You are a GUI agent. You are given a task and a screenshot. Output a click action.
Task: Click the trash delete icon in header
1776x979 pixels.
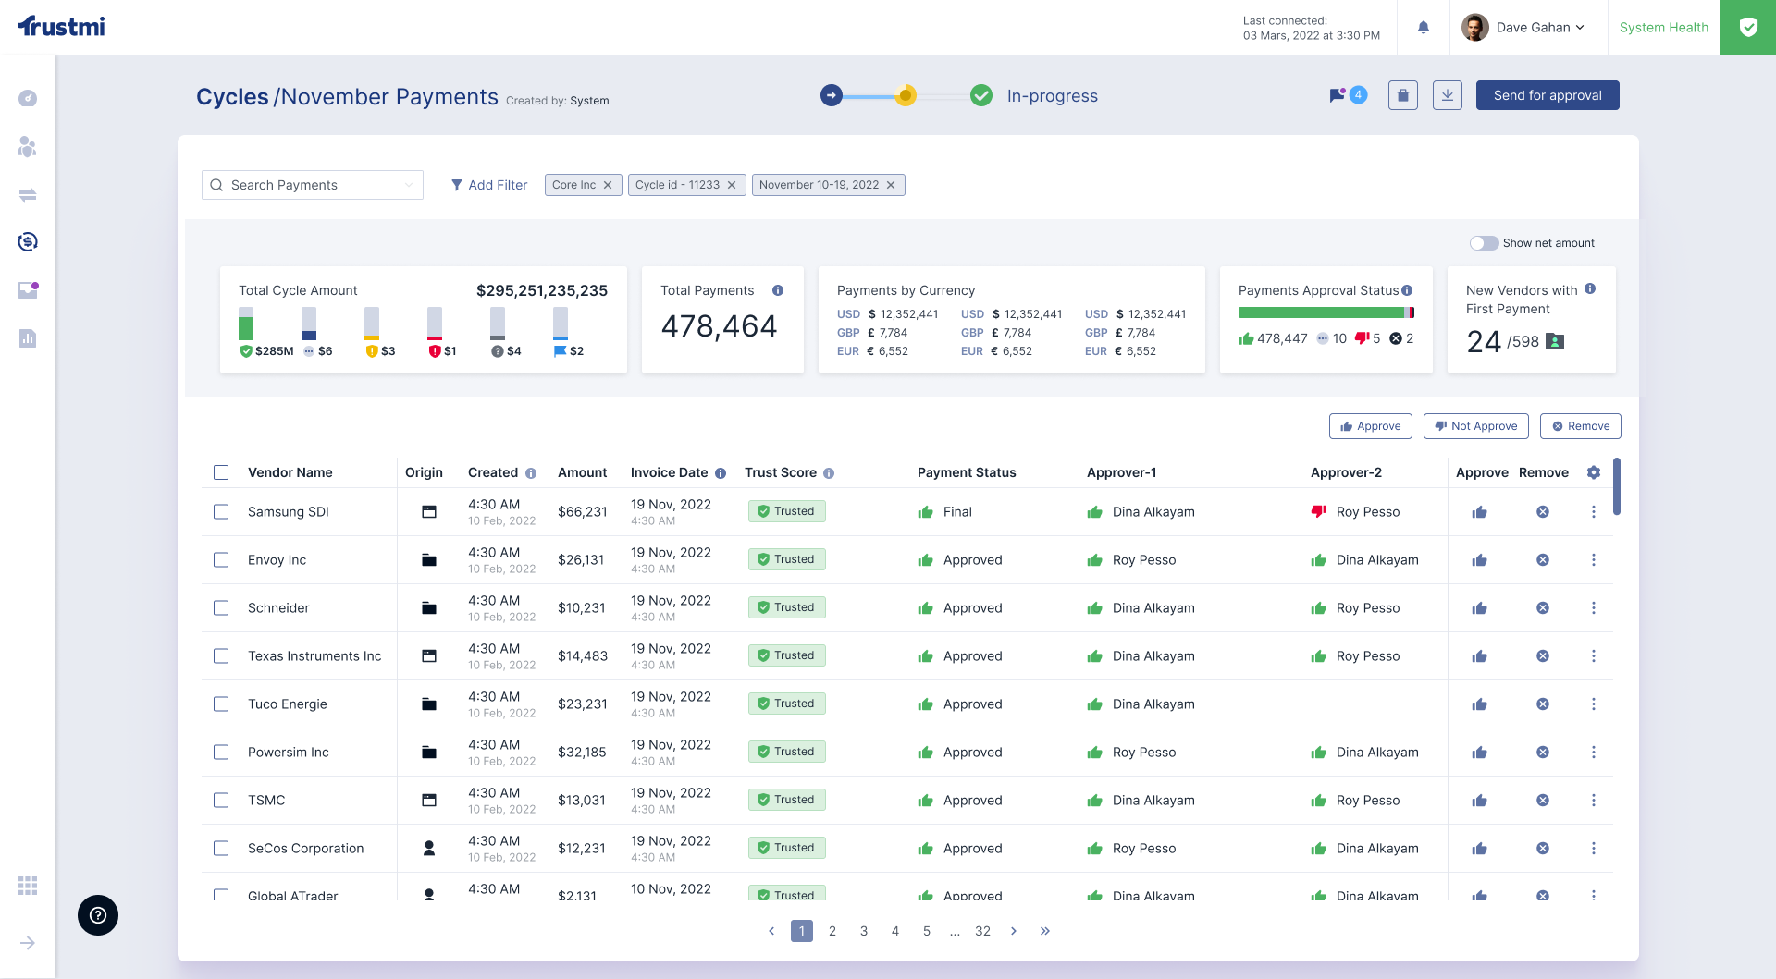click(x=1403, y=95)
